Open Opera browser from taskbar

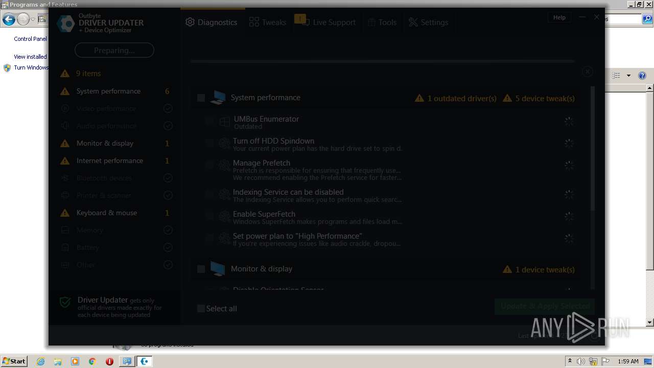coord(109,361)
